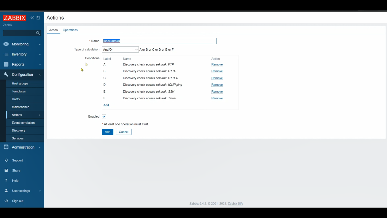The width and height of the screenshot is (387, 218).
Task: Open the Zabbix SIA footer link
Action: pyautogui.click(x=235, y=203)
